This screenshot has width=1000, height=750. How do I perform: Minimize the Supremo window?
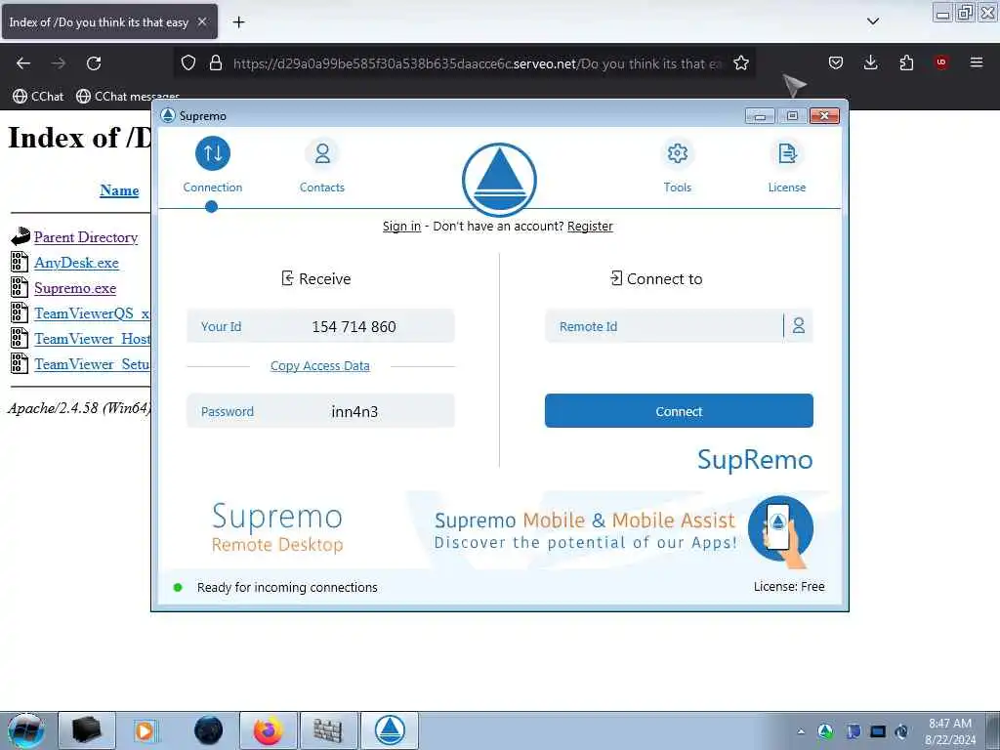pyautogui.click(x=760, y=116)
